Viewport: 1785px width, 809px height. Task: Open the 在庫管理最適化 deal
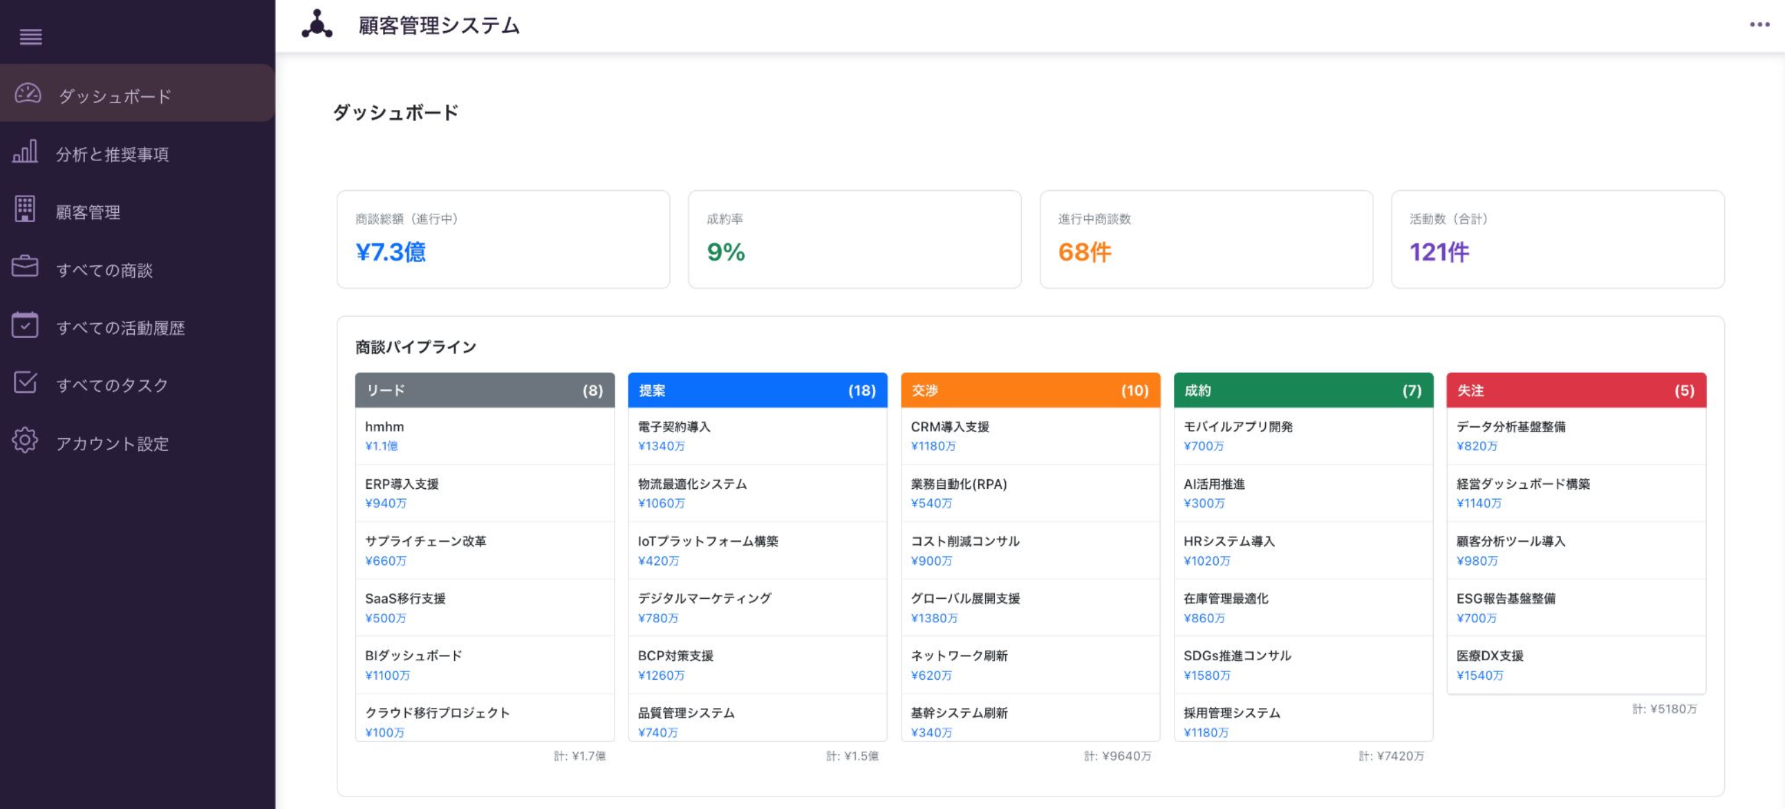(x=1303, y=608)
